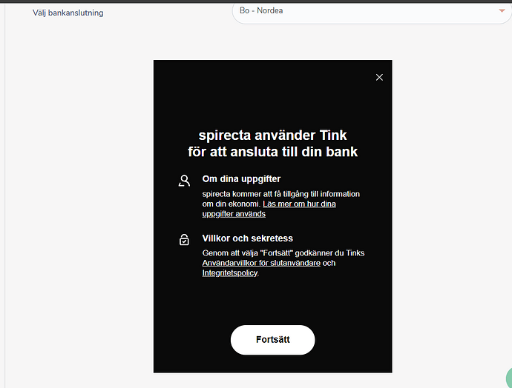The height and width of the screenshot is (388, 512).
Task: Close the Tink consent dialog
Action: [379, 77]
